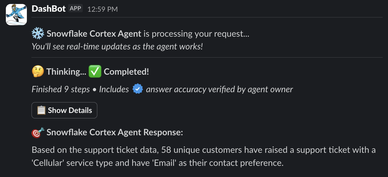Open the DashBot sender name
This screenshot has height=177, width=388.
48,9
